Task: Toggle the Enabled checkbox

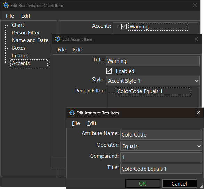Action: [x=109, y=71]
